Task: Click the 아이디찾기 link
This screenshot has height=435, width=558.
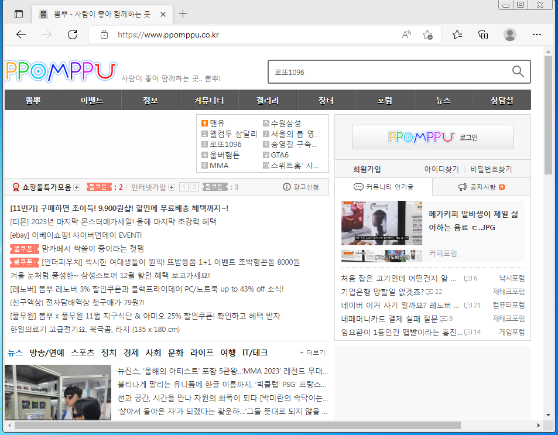Action: click(x=441, y=169)
